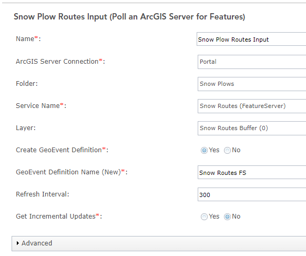Open the ArcGIS Server Connection dropdown
This screenshot has width=306, height=256.
tap(252, 62)
